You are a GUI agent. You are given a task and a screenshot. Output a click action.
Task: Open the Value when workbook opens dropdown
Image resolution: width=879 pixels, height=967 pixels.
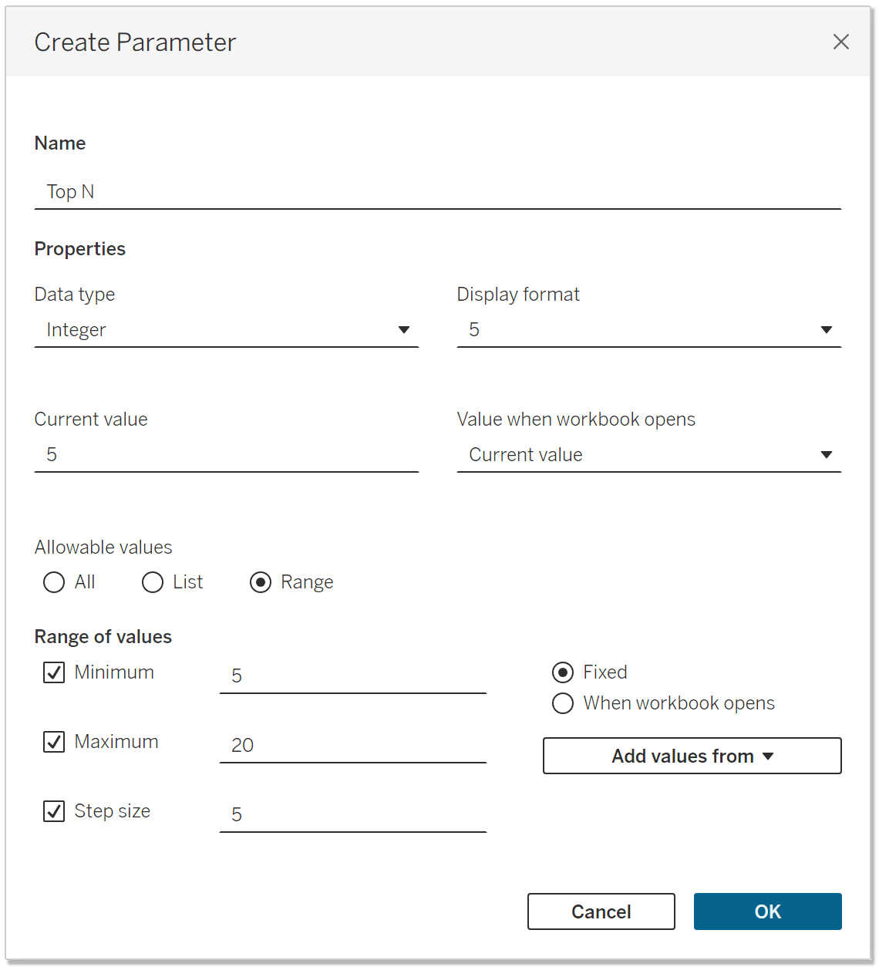648,455
